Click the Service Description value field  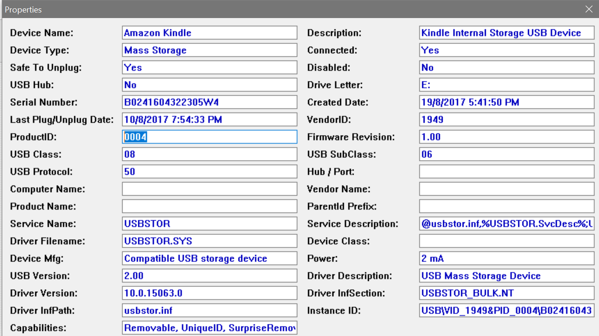[x=507, y=224]
